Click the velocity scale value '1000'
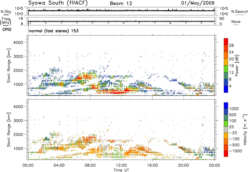This screenshot has height=172, width=248. coord(234,109)
